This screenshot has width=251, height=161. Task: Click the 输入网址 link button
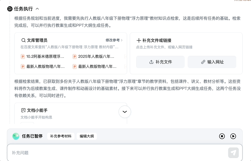(212, 62)
